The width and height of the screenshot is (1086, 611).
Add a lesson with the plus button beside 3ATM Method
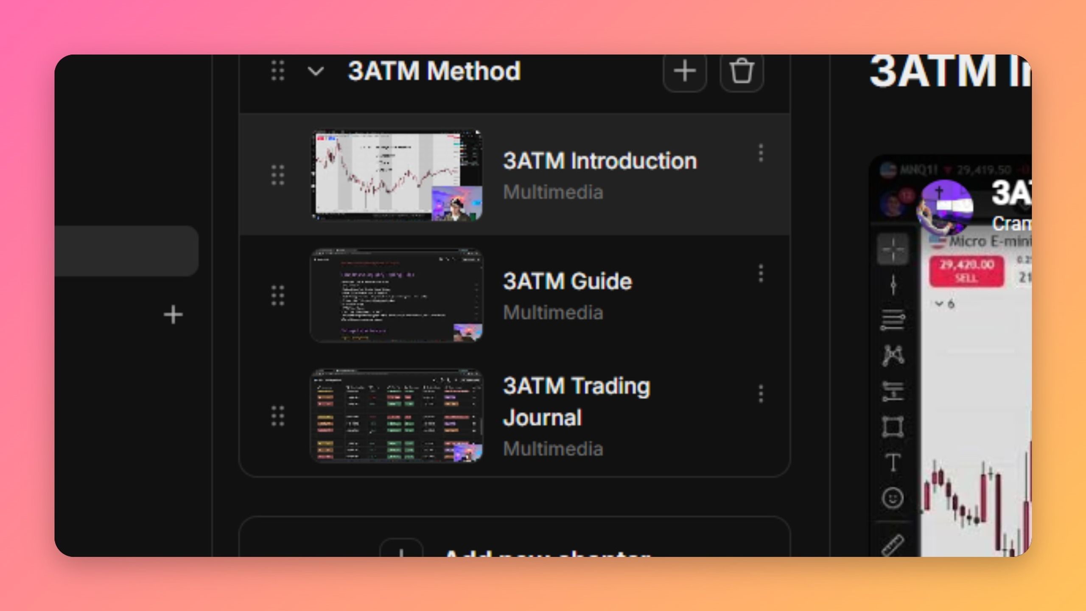pos(685,71)
